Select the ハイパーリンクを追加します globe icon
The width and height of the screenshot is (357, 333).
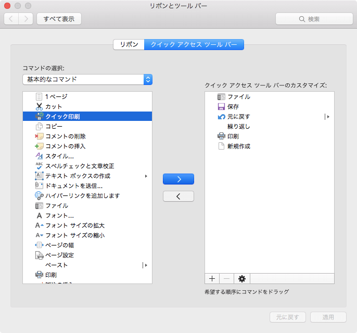39,195
